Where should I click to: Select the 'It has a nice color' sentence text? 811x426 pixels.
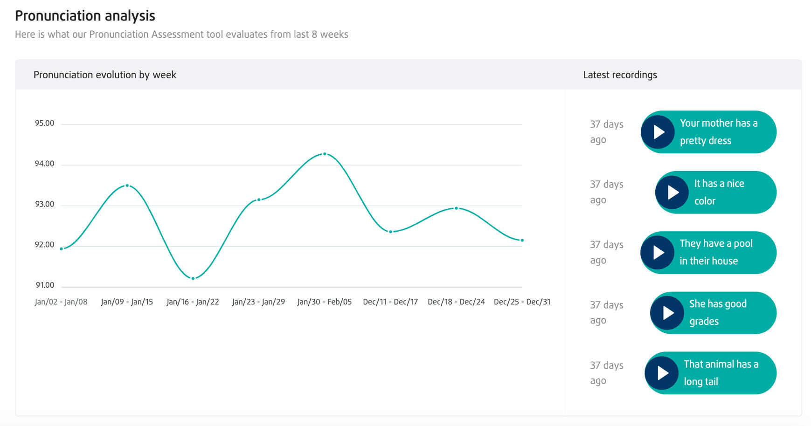pyautogui.click(x=719, y=192)
